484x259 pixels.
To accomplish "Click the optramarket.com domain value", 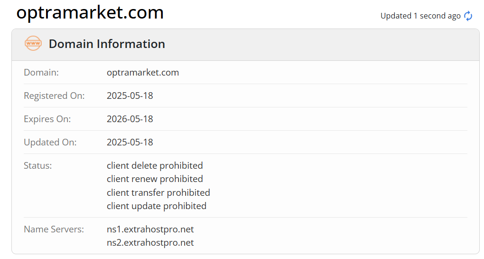I will 142,73.
